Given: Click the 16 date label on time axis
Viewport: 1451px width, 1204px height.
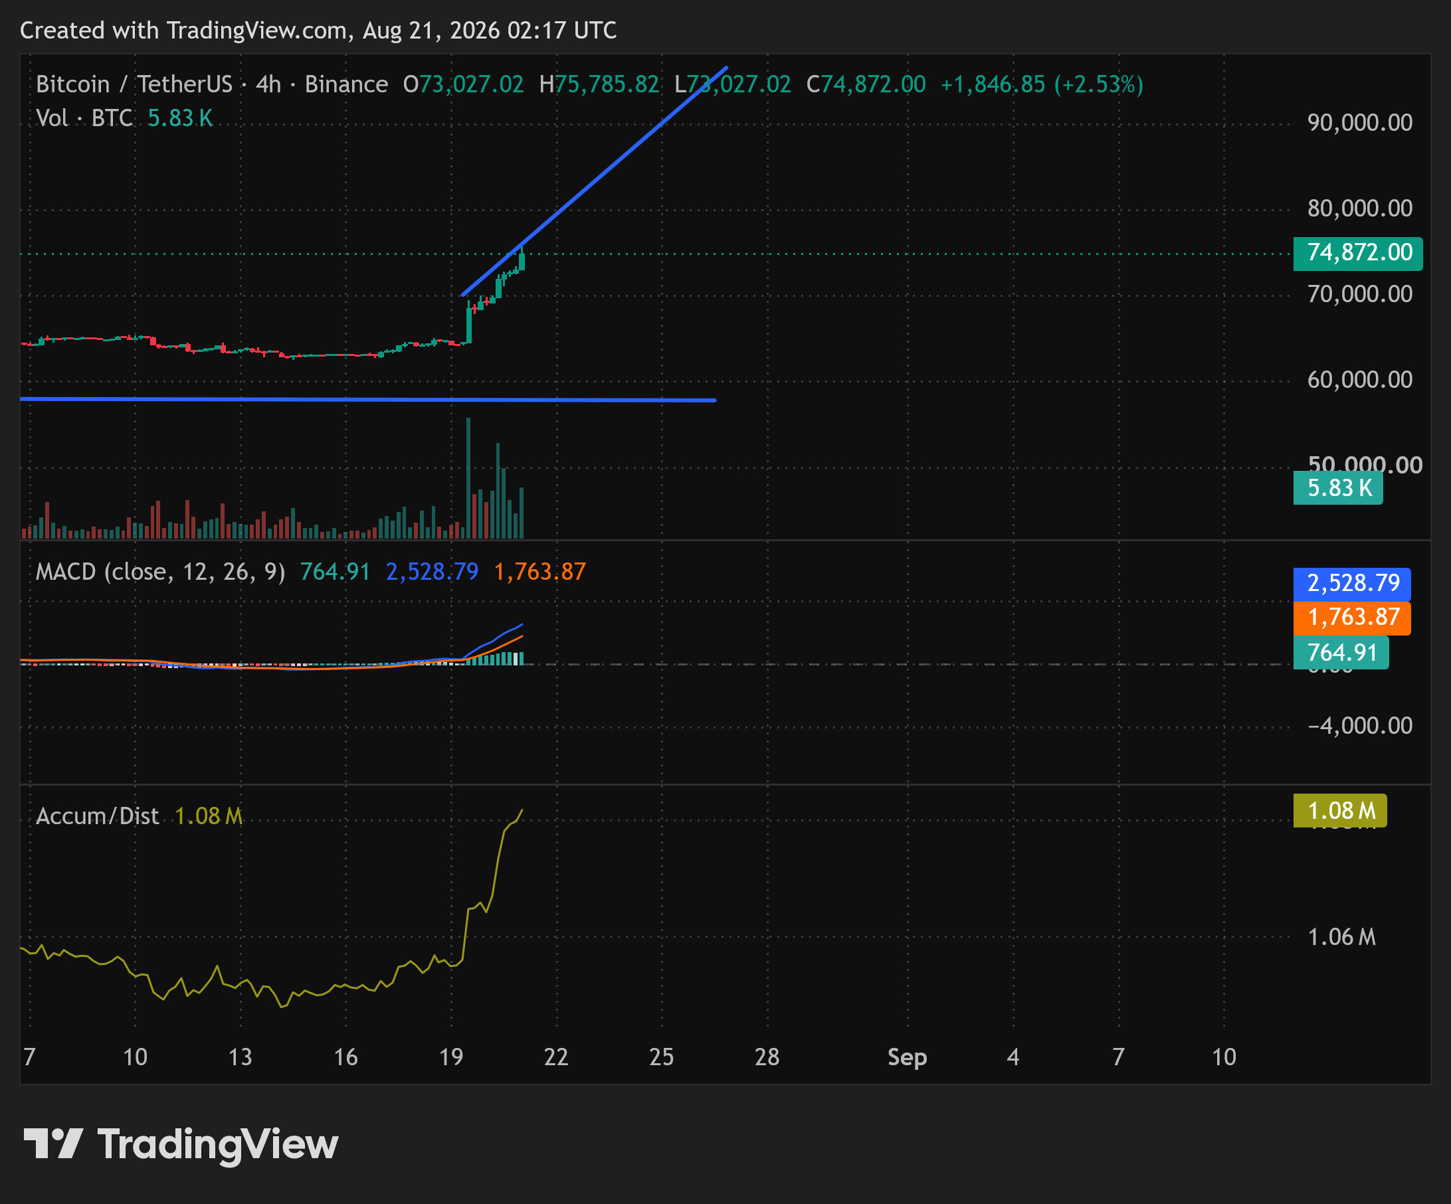Looking at the screenshot, I should click(x=345, y=1057).
